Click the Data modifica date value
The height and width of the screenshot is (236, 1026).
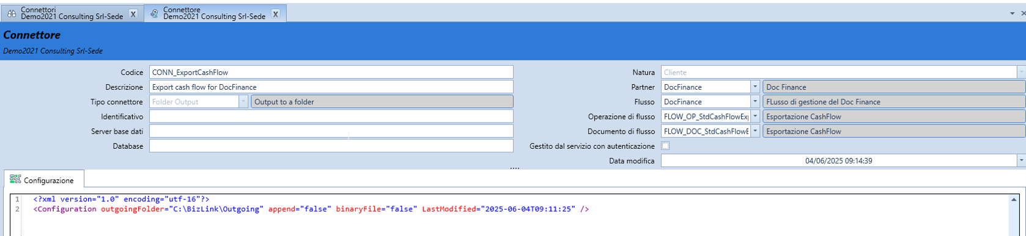[838, 161]
